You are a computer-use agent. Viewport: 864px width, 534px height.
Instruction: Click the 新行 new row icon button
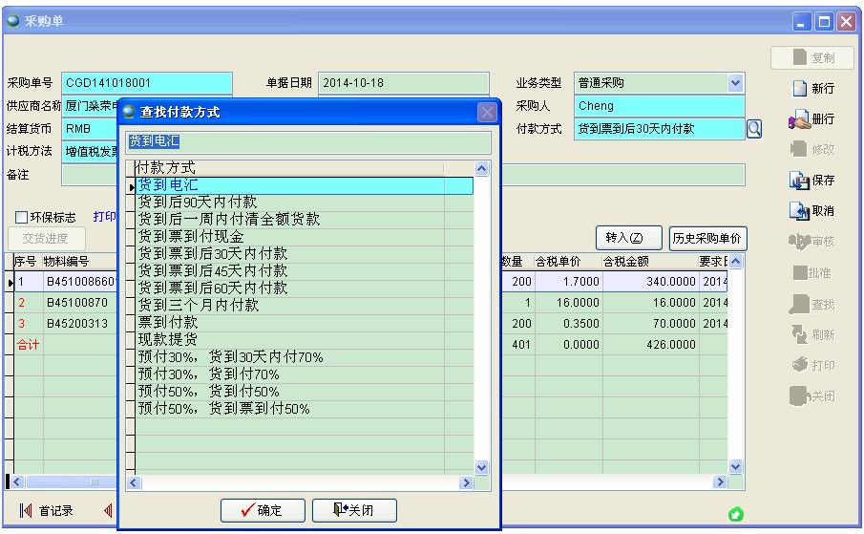pos(812,89)
